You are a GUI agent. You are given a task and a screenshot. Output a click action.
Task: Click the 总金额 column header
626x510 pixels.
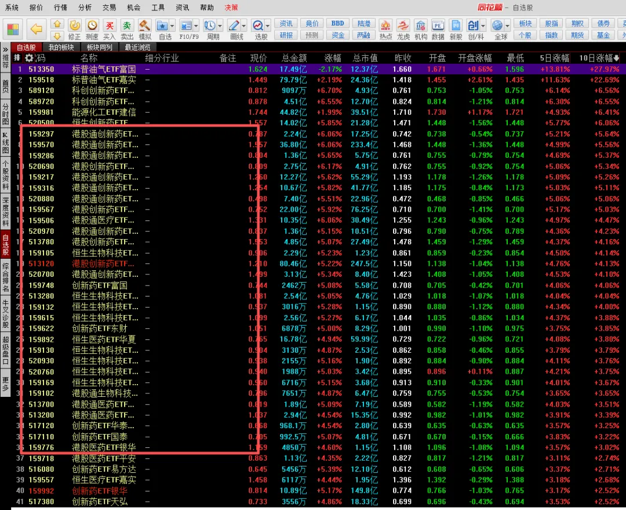coord(294,59)
